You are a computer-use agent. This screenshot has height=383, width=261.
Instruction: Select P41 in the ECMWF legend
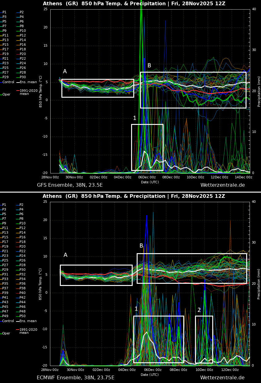(x=5, y=298)
